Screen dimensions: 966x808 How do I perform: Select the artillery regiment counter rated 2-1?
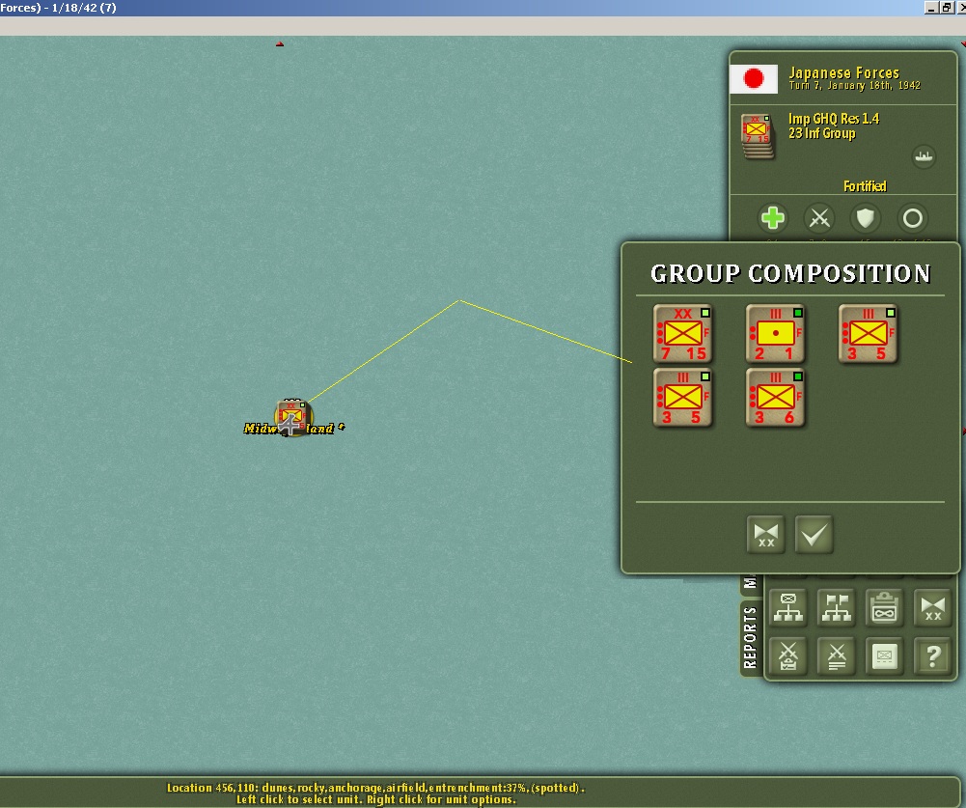click(x=775, y=333)
